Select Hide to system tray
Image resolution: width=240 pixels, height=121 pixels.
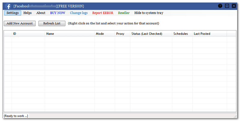tap(149, 13)
